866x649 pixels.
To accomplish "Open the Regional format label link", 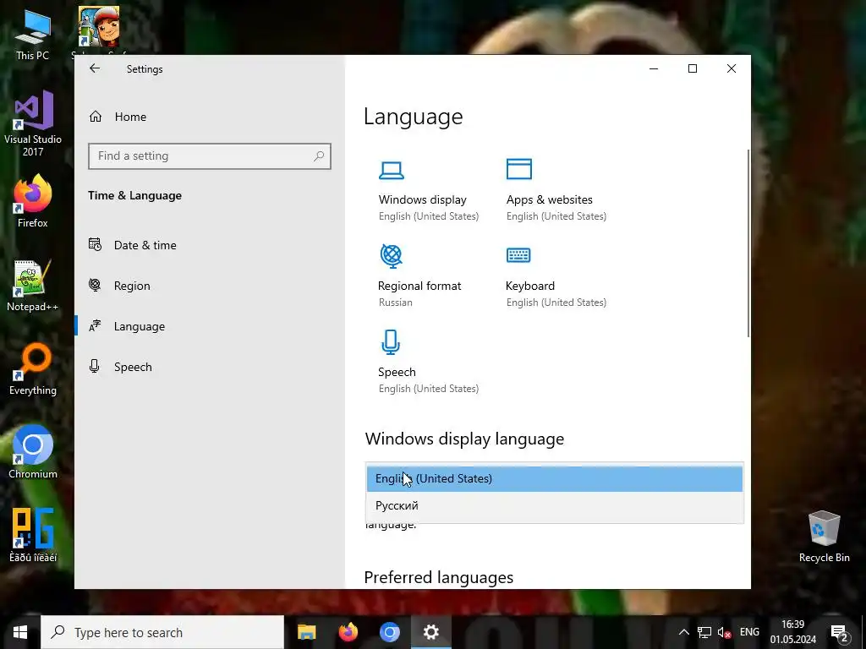I will point(419,286).
